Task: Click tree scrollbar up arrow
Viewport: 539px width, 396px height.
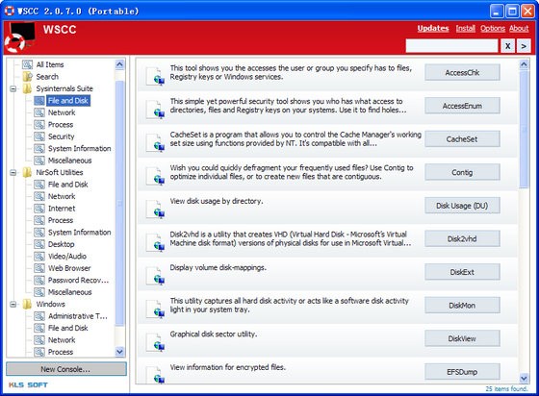Action: coord(119,64)
